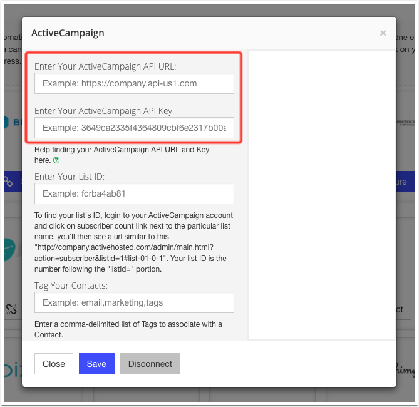Click the 'Tag Your Contacts:' label
This screenshot has height=407, width=419.
tap(71, 286)
